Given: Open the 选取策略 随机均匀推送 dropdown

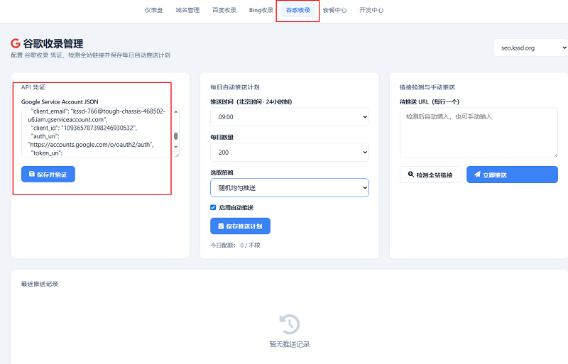Looking at the screenshot, I should [290, 187].
